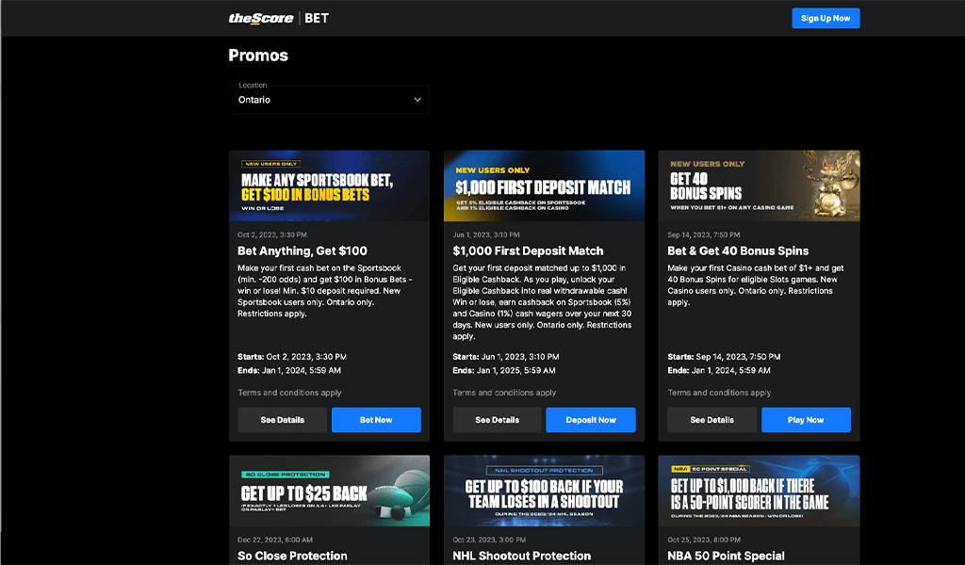This screenshot has height=565, width=965.
Task: Open the NBA 50-point scorer banner
Action: (759, 491)
